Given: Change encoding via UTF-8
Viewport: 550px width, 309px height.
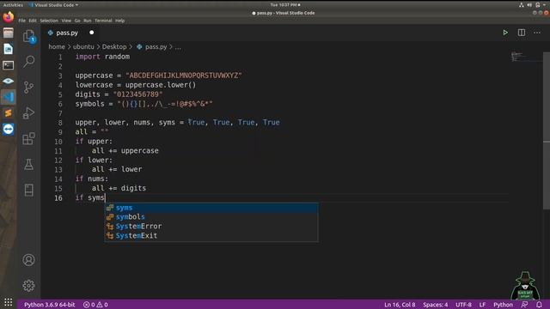Looking at the screenshot, I should point(463,305).
